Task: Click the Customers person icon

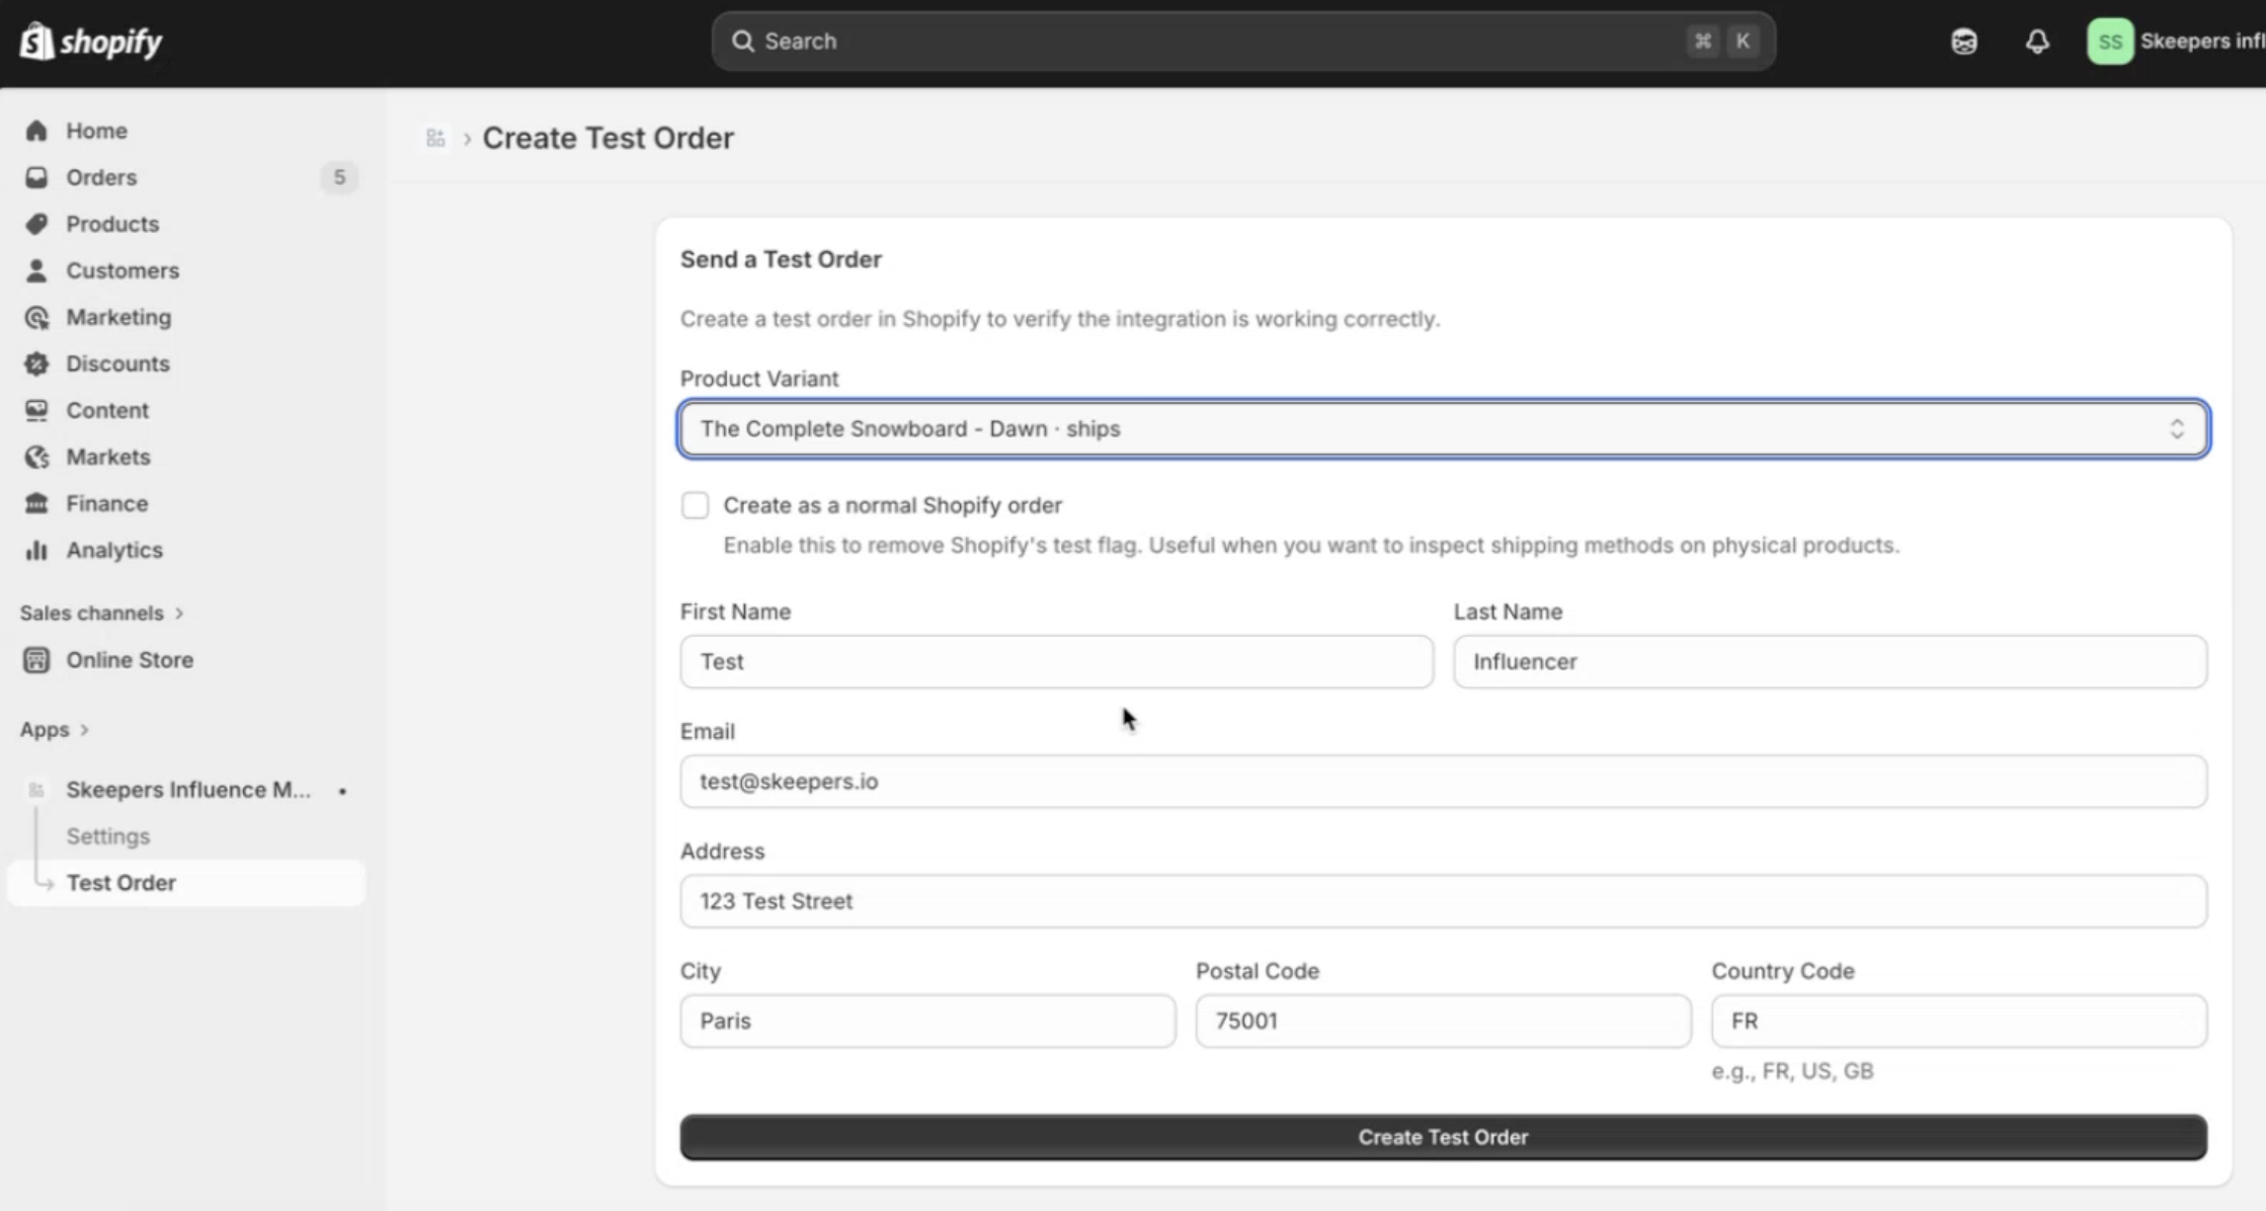Action: pos(37,270)
